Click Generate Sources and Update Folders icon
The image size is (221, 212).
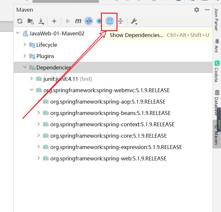tap(31, 21)
